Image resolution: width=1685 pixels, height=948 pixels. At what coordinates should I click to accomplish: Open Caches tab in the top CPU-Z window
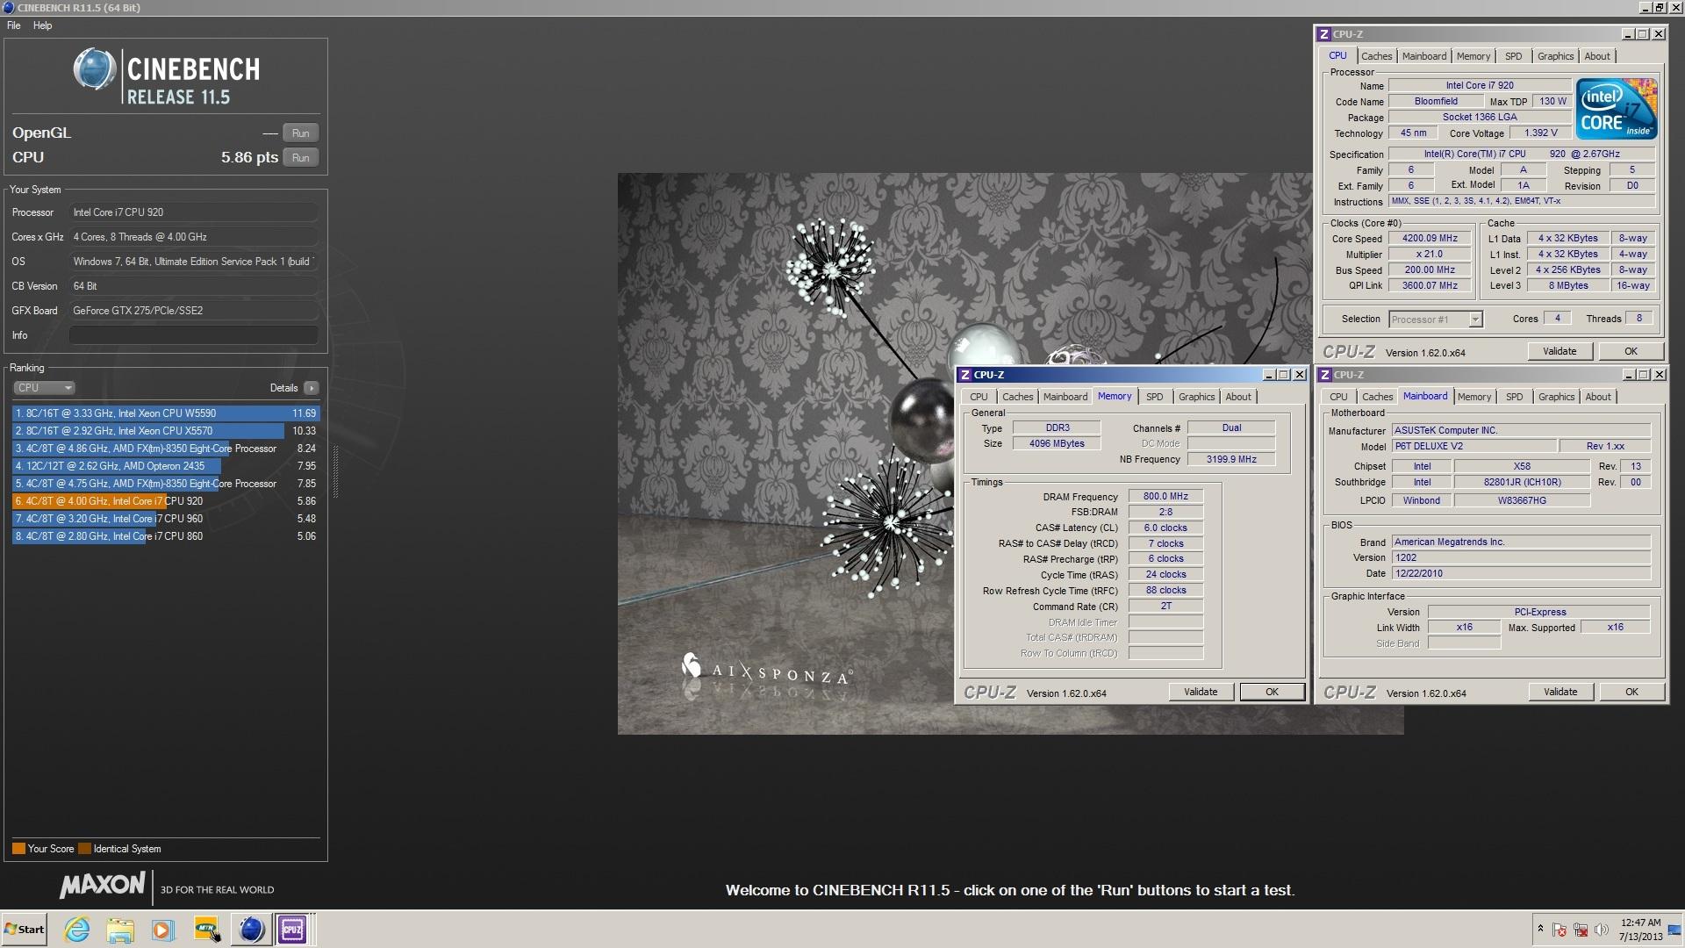tap(1376, 56)
